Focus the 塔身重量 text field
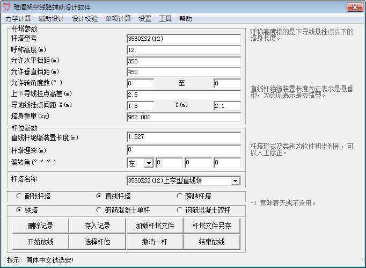366x268 pixels. [184, 117]
